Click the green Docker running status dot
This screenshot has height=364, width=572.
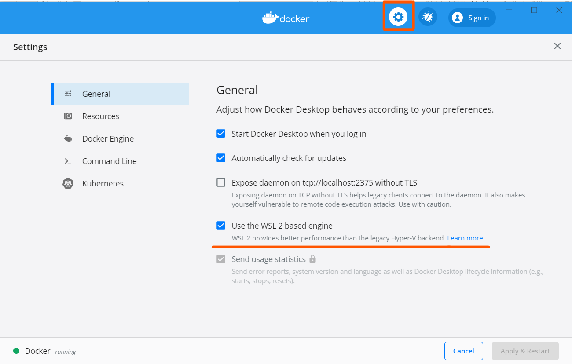[17, 351]
